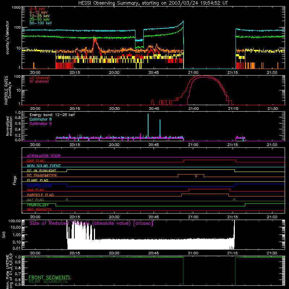Select the 12-25 keV legend label in counts plot

pos(40,16)
